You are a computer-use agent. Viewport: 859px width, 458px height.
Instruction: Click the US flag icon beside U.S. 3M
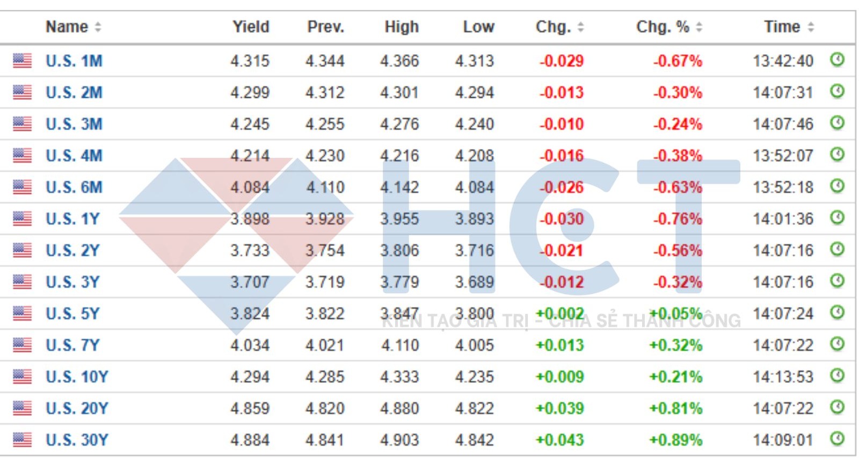click(x=22, y=124)
